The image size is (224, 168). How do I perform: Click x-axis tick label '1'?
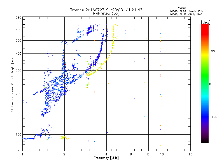[22, 154]
